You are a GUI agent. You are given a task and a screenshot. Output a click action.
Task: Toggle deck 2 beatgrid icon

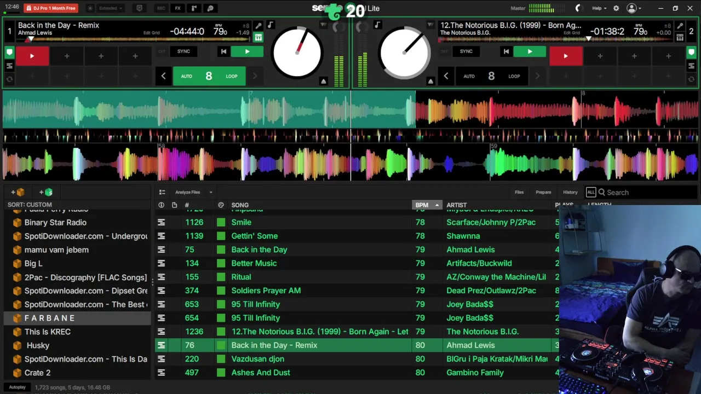680,37
